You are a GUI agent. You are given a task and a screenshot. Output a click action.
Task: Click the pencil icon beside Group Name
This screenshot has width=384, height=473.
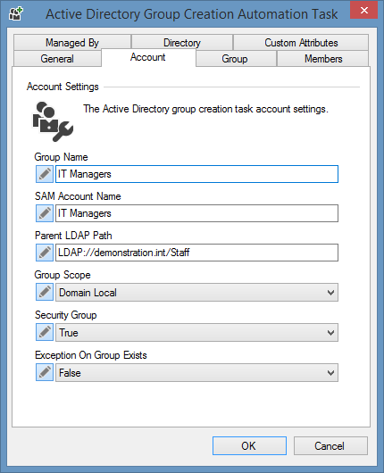click(45, 174)
